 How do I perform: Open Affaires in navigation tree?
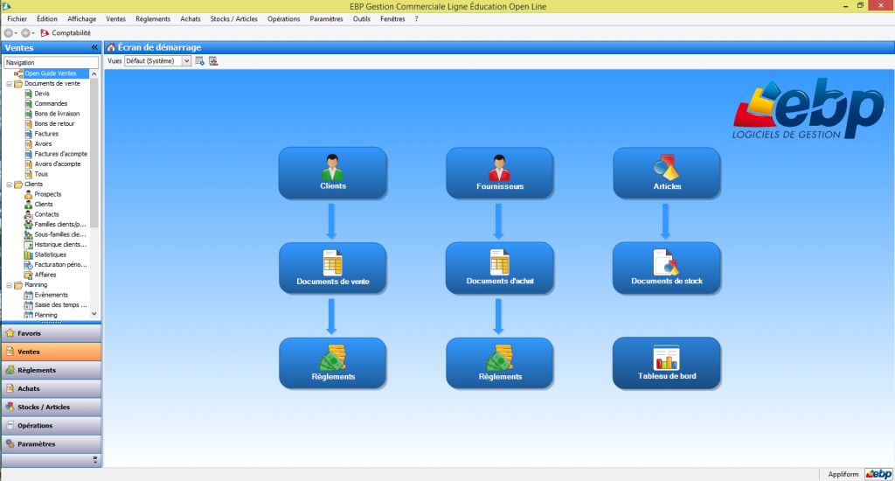click(45, 275)
